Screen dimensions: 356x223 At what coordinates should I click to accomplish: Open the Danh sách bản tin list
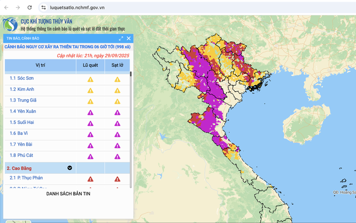pyautogui.click(x=68, y=194)
